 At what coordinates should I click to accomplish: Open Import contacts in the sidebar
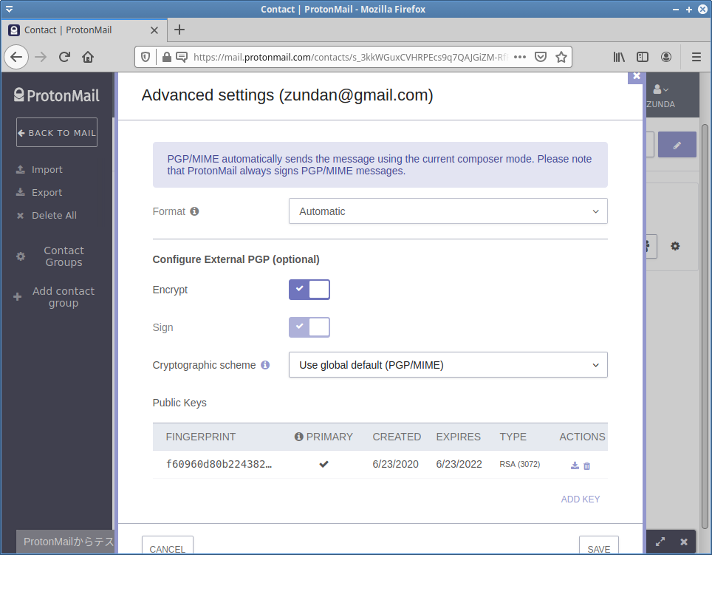(x=39, y=169)
